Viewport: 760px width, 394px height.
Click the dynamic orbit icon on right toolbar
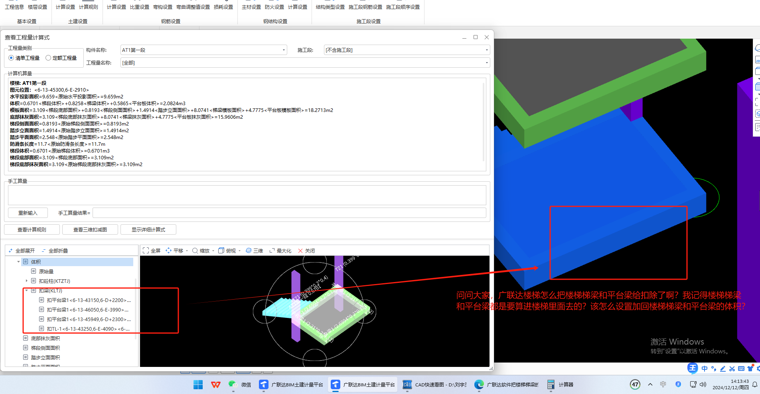(x=757, y=48)
